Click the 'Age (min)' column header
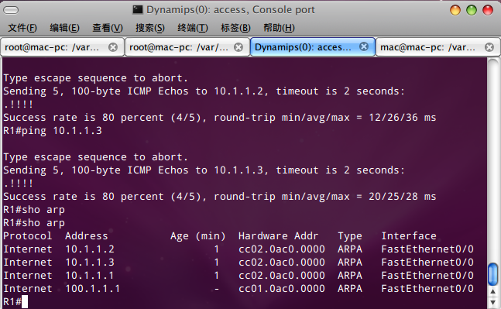Viewport: 501px width, 309px height. coord(197,236)
